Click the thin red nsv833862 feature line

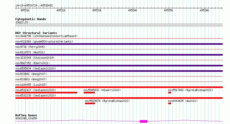tap(119, 76)
